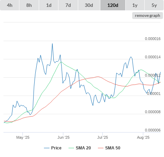Switch chart range to 4h
This screenshot has width=164, height=157.
click(x=10, y=5)
